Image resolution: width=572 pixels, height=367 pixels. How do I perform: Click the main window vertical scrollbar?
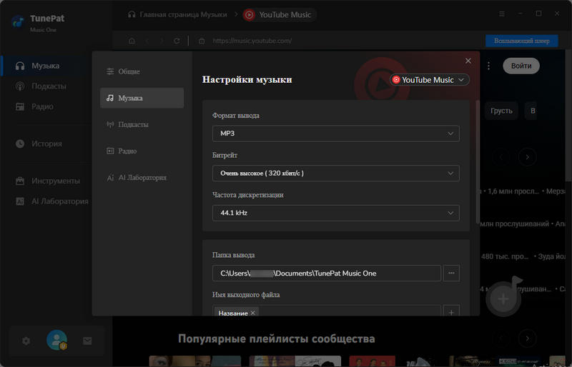(x=568, y=115)
